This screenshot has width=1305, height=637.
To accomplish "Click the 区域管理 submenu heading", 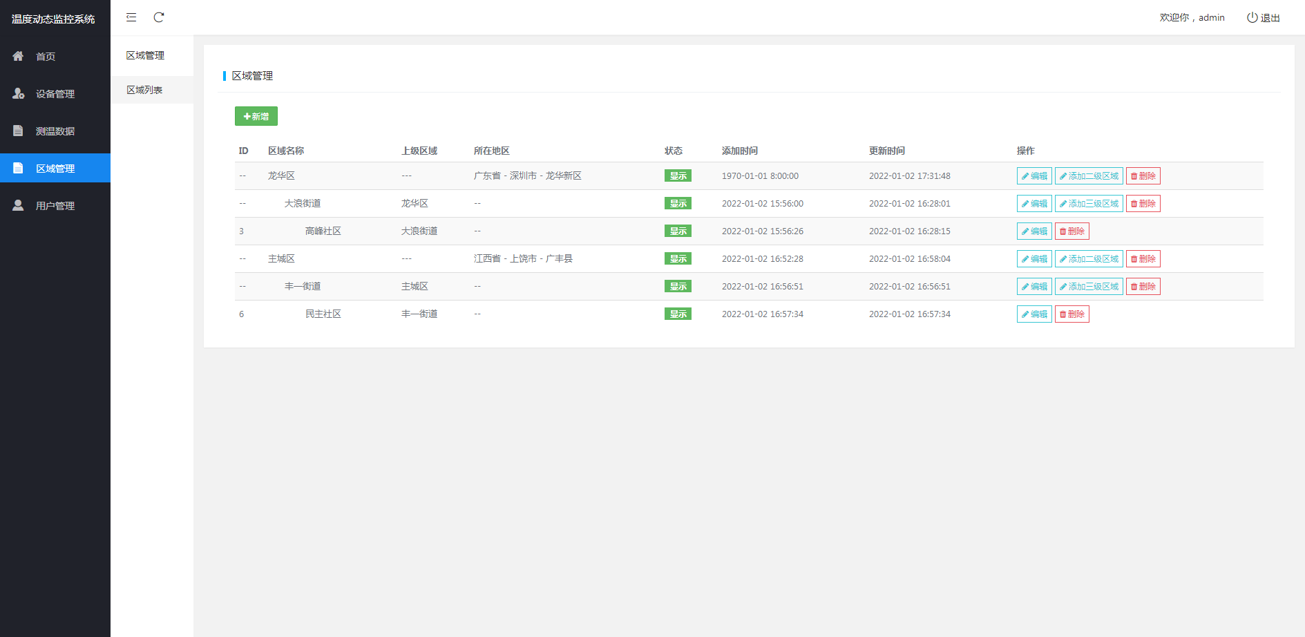I will pyautogui.click(x=145, y=55).
